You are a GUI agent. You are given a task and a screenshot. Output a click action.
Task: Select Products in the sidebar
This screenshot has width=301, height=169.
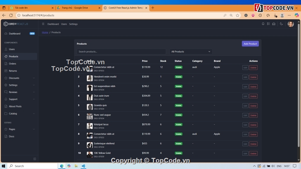19,56
